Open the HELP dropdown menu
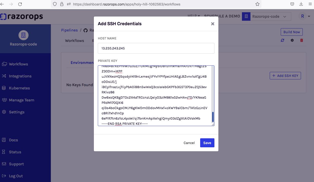This screenshot has height=182, width=314. (194, 16)
